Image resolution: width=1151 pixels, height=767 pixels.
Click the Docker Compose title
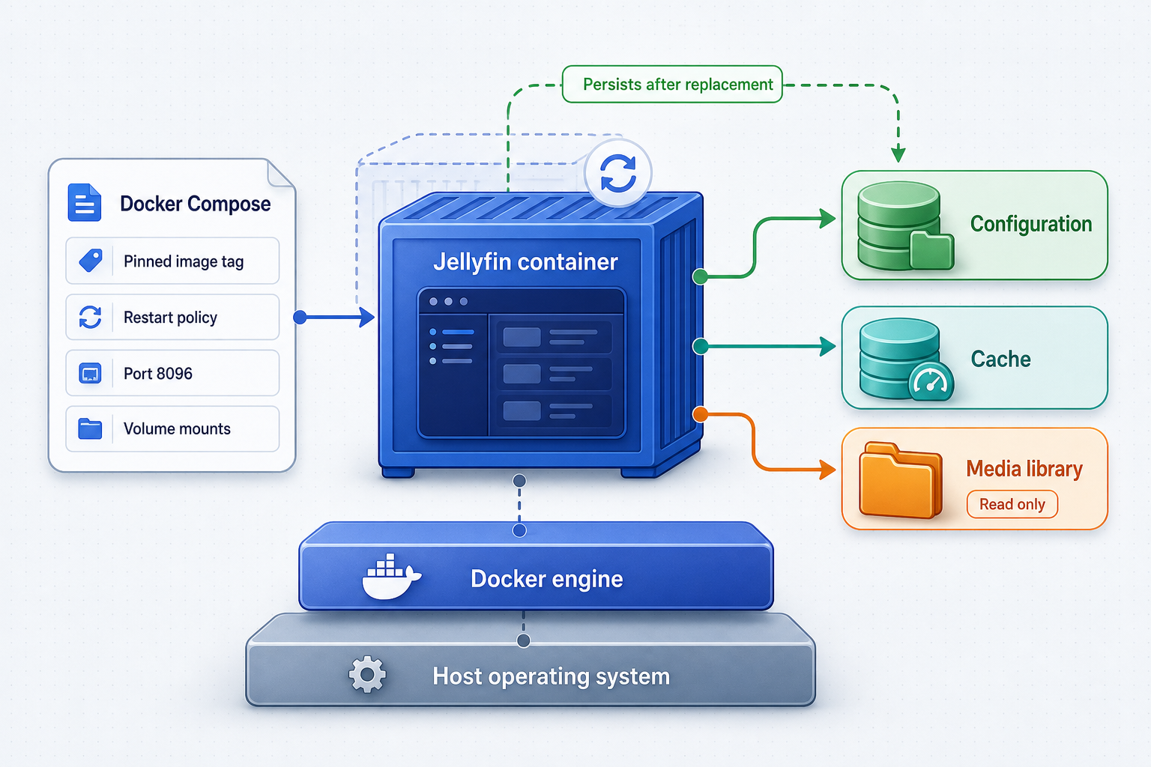pyautogui.click(x=196, y=204)
